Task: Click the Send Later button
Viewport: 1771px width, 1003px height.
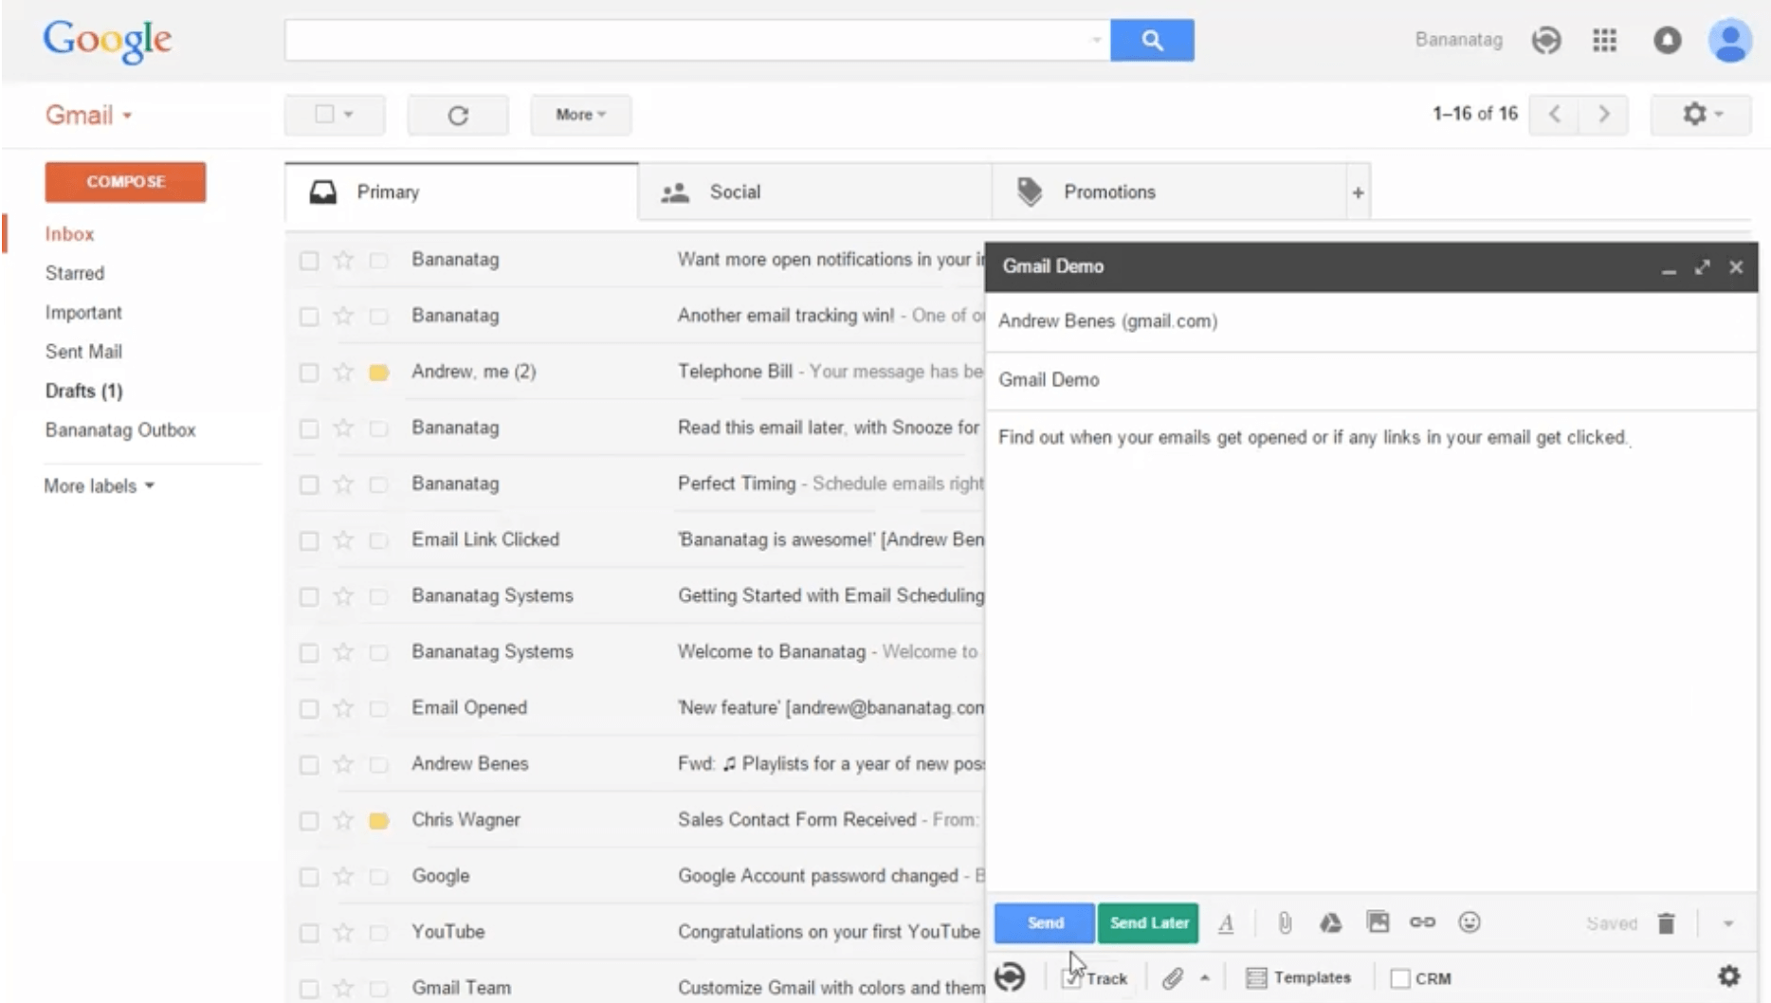Action: tap(1148, 922)
